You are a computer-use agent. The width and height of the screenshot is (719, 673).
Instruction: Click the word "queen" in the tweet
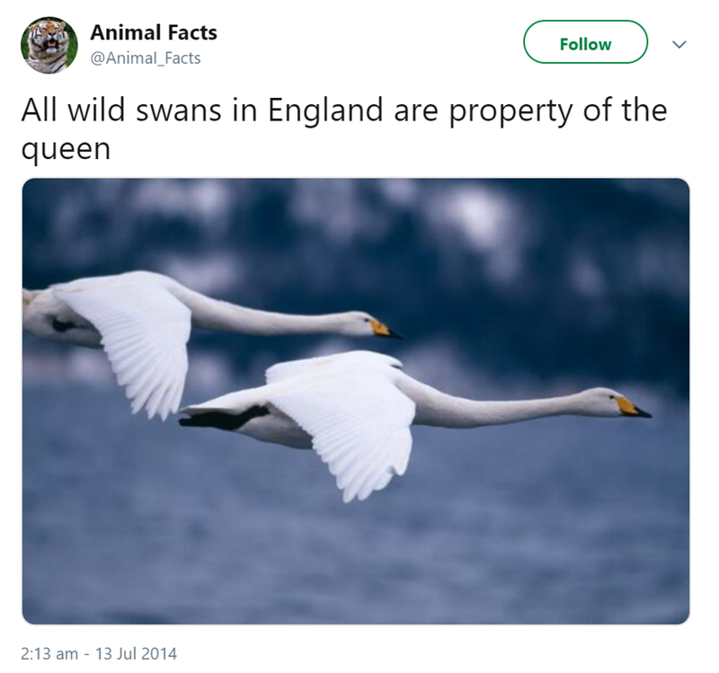66,150
